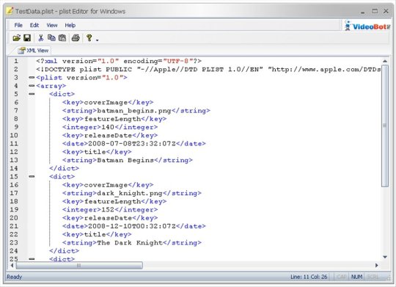This screenshot has height=287, width=396.
Task: Click the VideoBot logo
Action: pos(367,26)
